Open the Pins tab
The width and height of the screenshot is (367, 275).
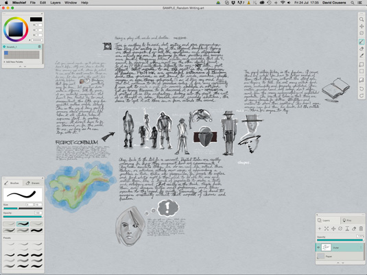(347, 220)
